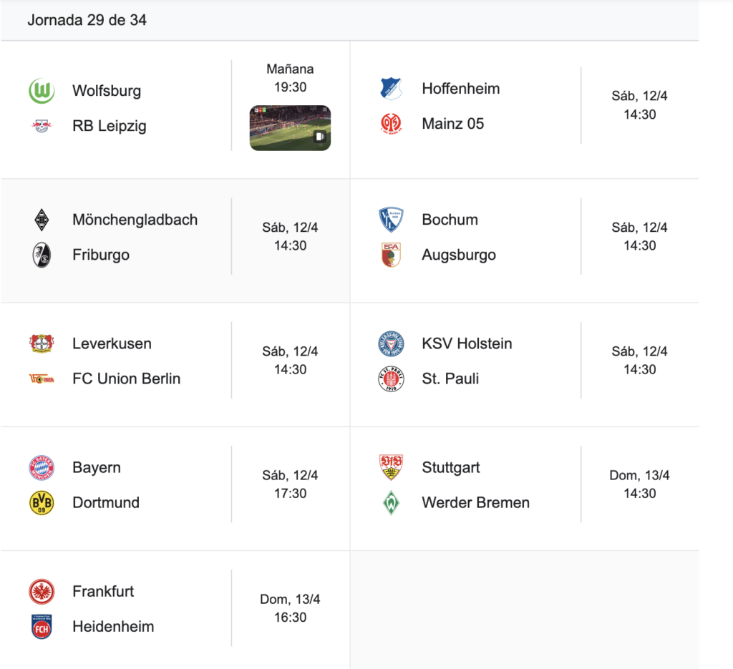Click the KSV Holstein team name
733x669 pixels.
[467, 343]
